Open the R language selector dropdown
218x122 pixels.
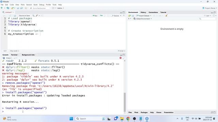tap(129, 19)
